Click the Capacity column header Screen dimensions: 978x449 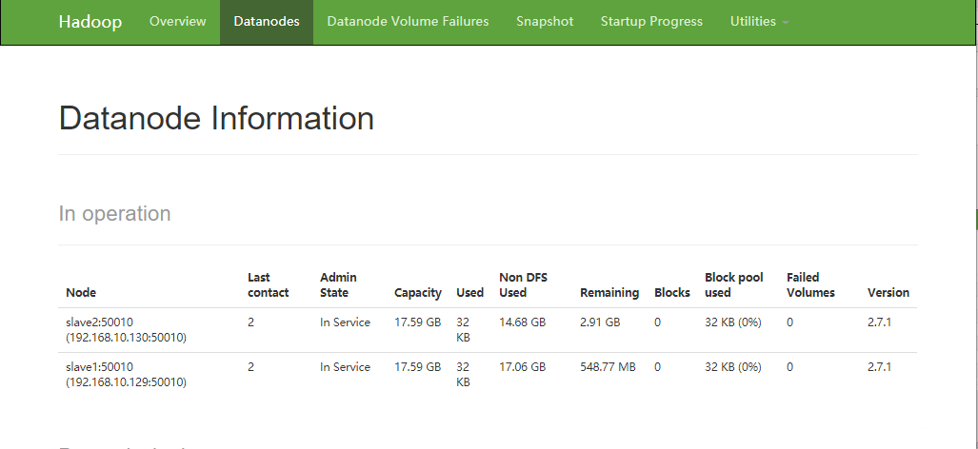click(x=418, y=293)
